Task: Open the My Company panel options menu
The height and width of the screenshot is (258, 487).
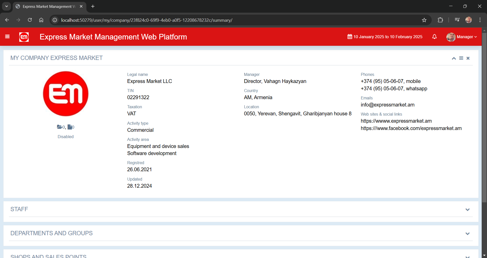Action: pyautogui.click(x=461, y=58)
